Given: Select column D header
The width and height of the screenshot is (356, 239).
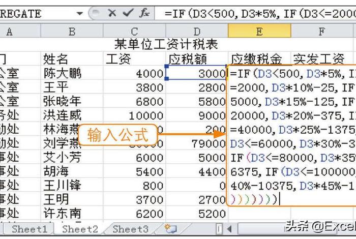Looking at the screenshot, I should (197, 32).
